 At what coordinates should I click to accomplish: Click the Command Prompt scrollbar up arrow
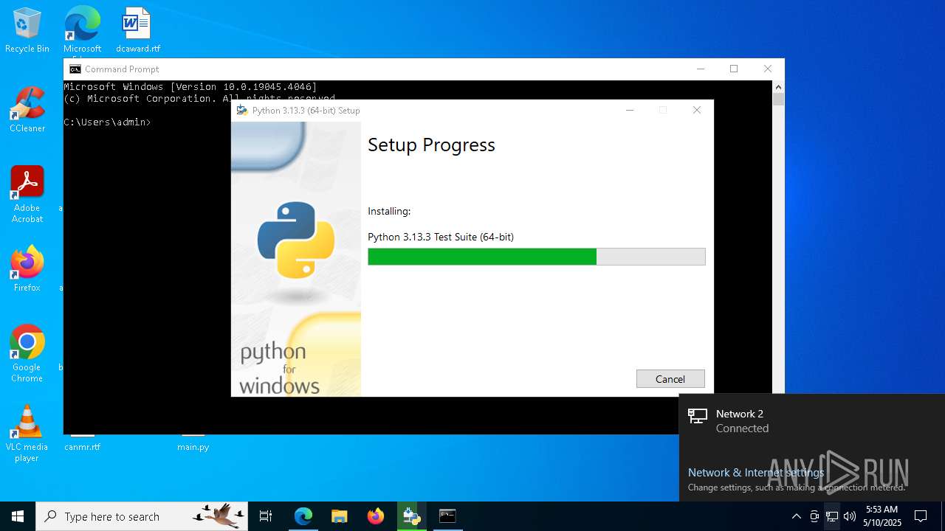(x=778, y=86)
